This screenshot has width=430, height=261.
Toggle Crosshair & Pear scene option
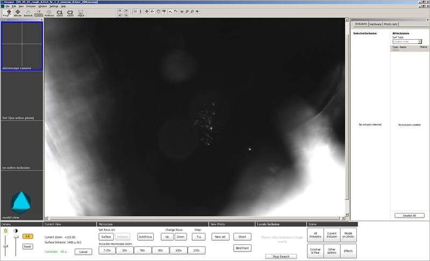coord(316,250)
